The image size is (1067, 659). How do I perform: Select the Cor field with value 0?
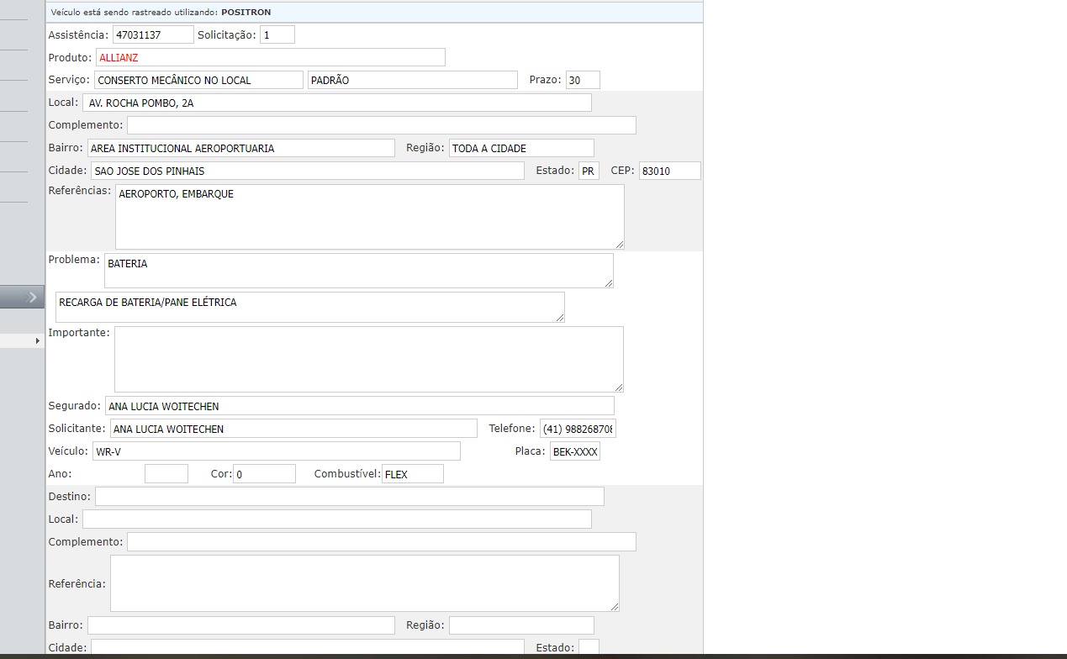pos(264,474)
